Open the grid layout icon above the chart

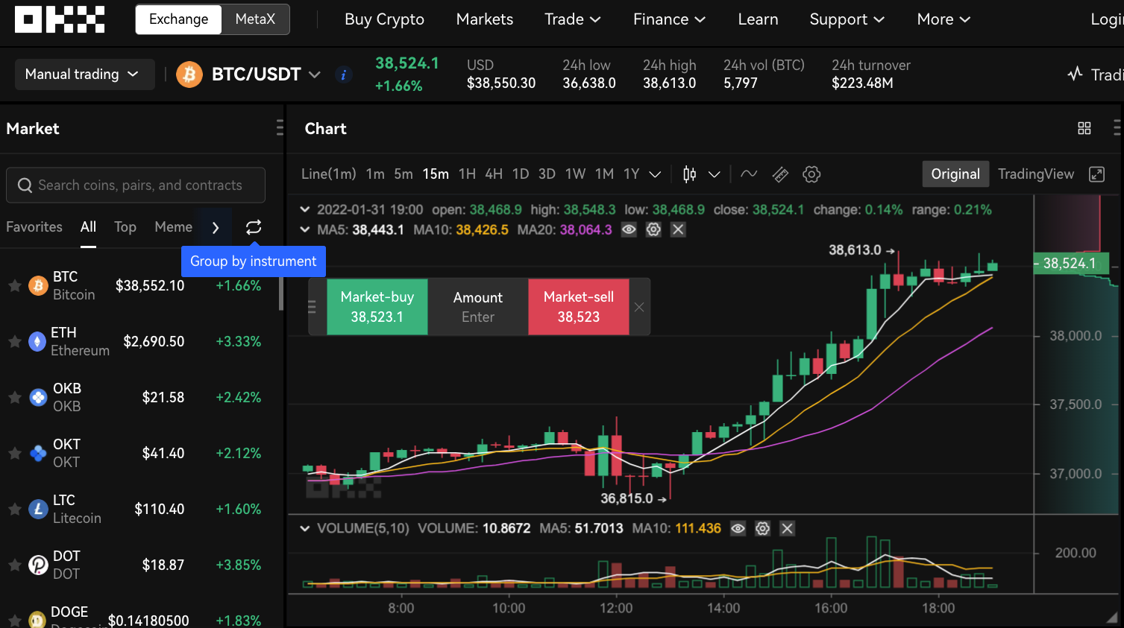click(x=1084, y=128)
